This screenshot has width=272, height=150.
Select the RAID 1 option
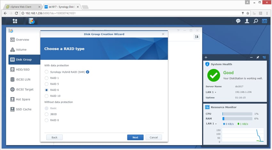[46, 78]
